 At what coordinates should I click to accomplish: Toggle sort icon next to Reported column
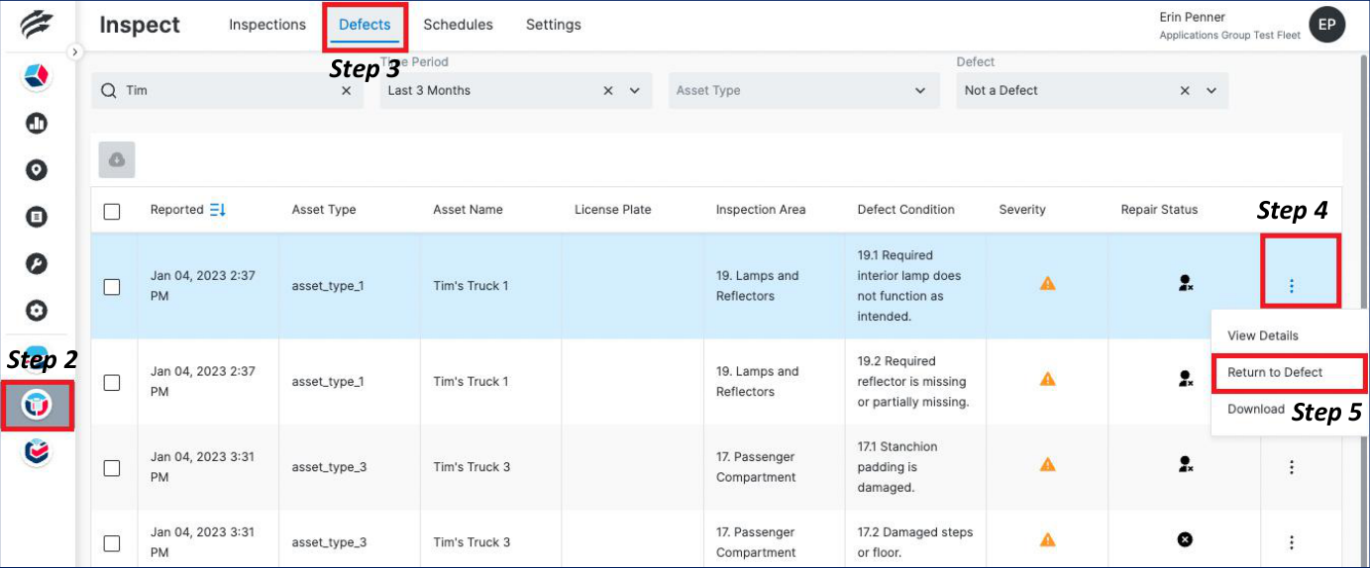point(219,210)
